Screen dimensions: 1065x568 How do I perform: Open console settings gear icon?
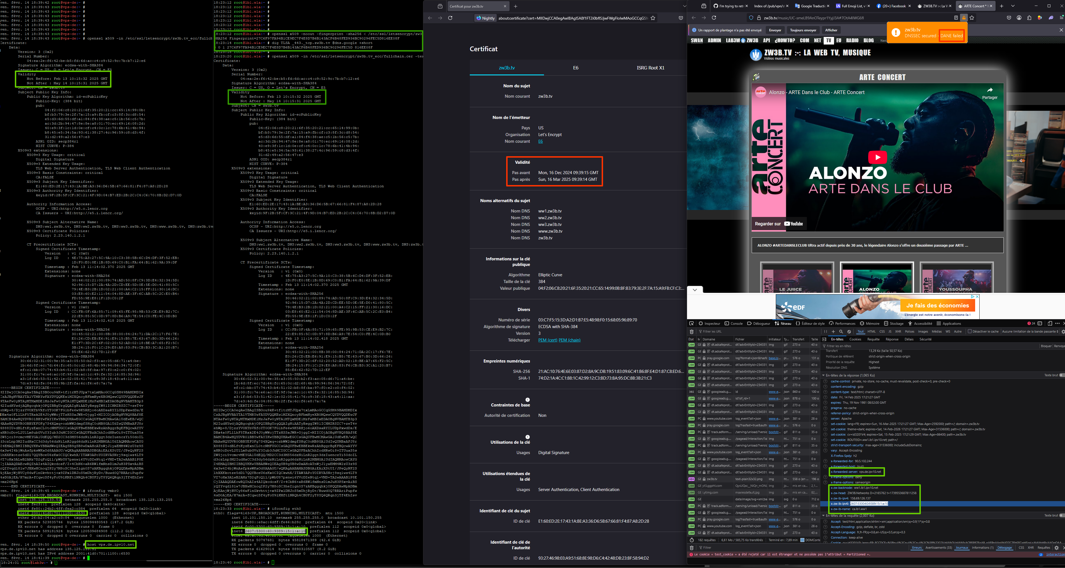[1056, 548]
